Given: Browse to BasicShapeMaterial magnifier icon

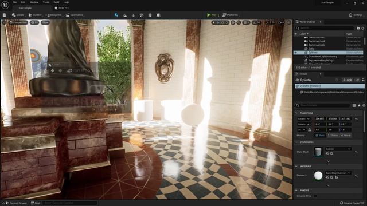Looking at the screenshot, I should tap(331, 178).
